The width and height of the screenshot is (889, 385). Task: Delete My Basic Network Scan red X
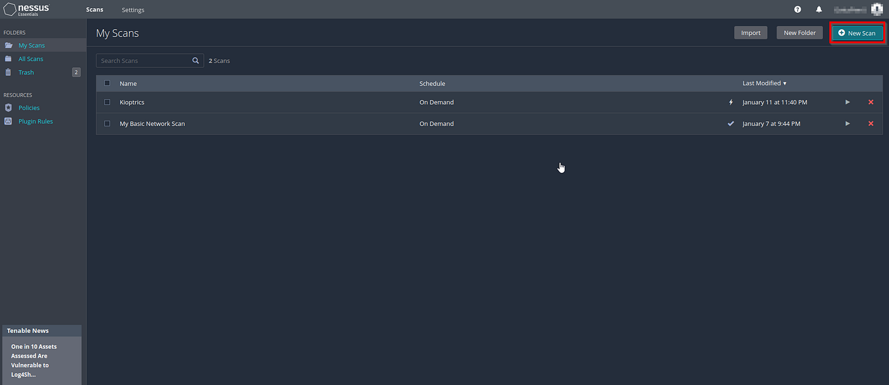click(871, 124)
